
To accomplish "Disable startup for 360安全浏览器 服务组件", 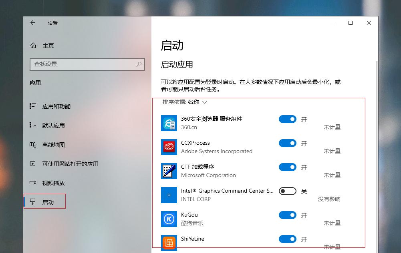I will 287,119.
